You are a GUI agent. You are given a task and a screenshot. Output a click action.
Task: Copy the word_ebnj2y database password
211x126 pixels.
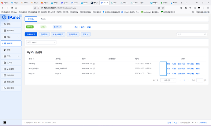(x=94, y=68)
